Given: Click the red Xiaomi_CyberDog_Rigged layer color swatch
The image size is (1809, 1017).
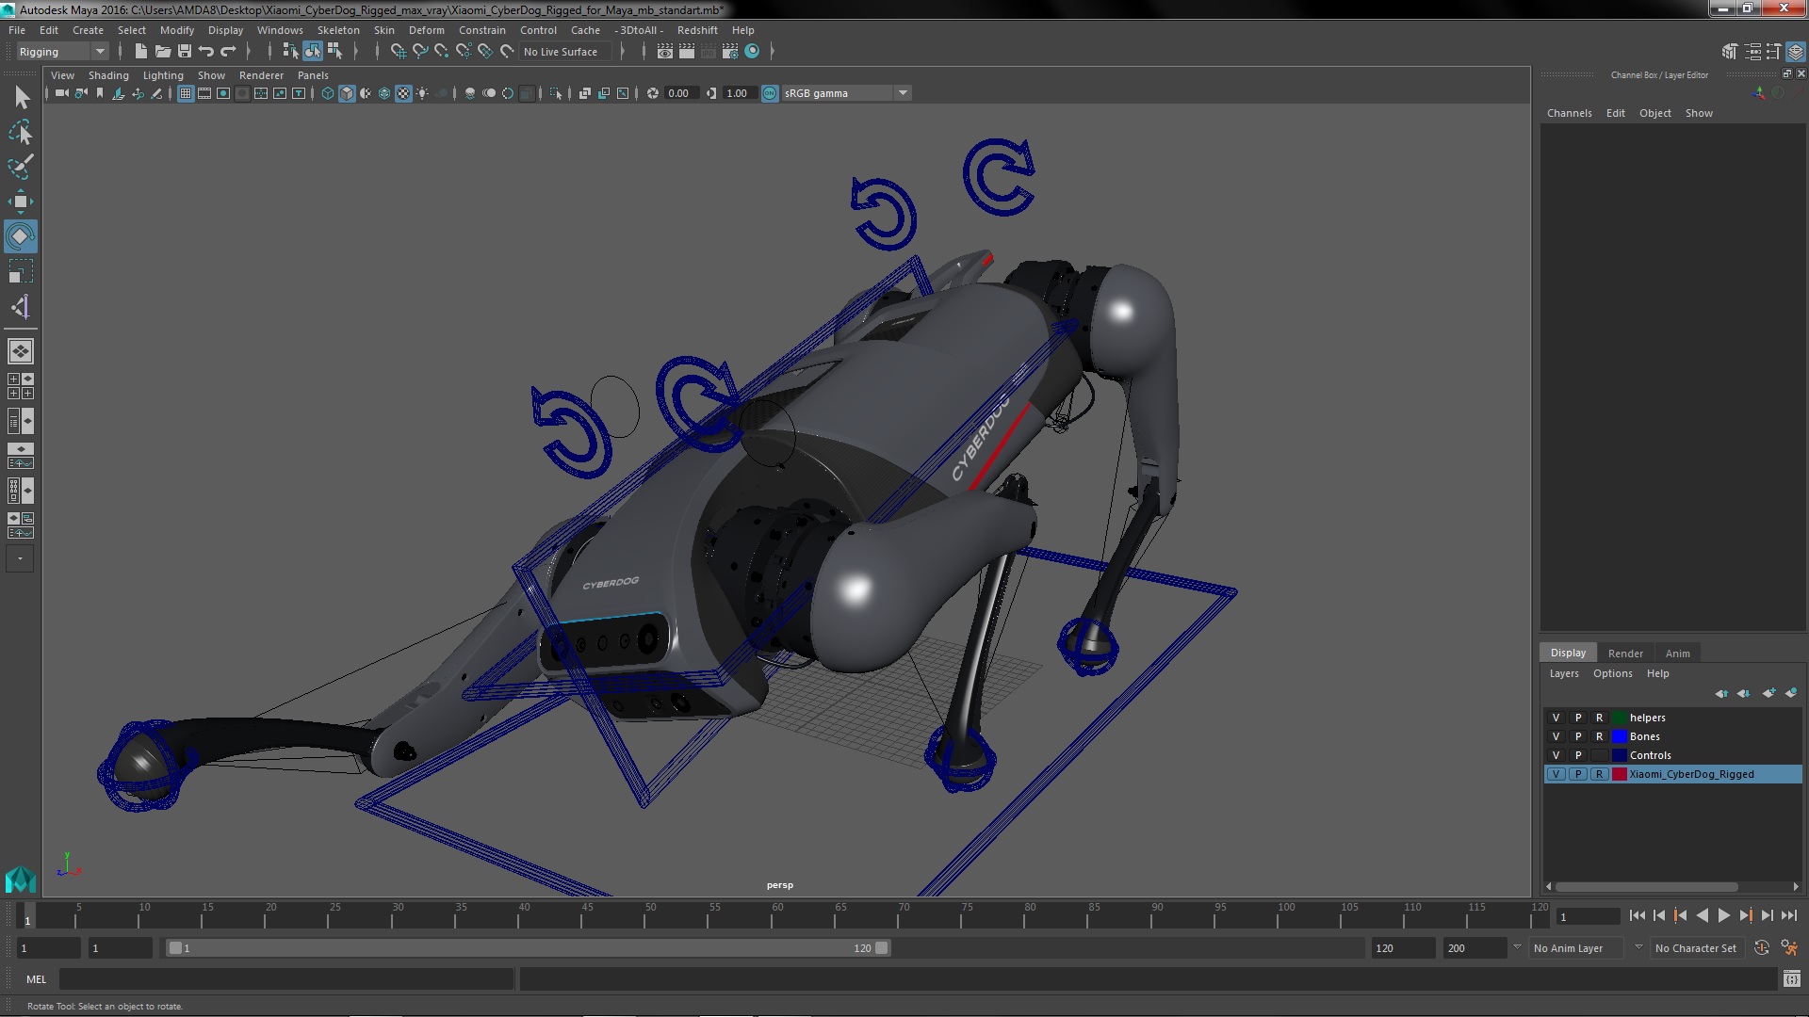Looking at the screenshot, I should click(x=1620, y=774).
